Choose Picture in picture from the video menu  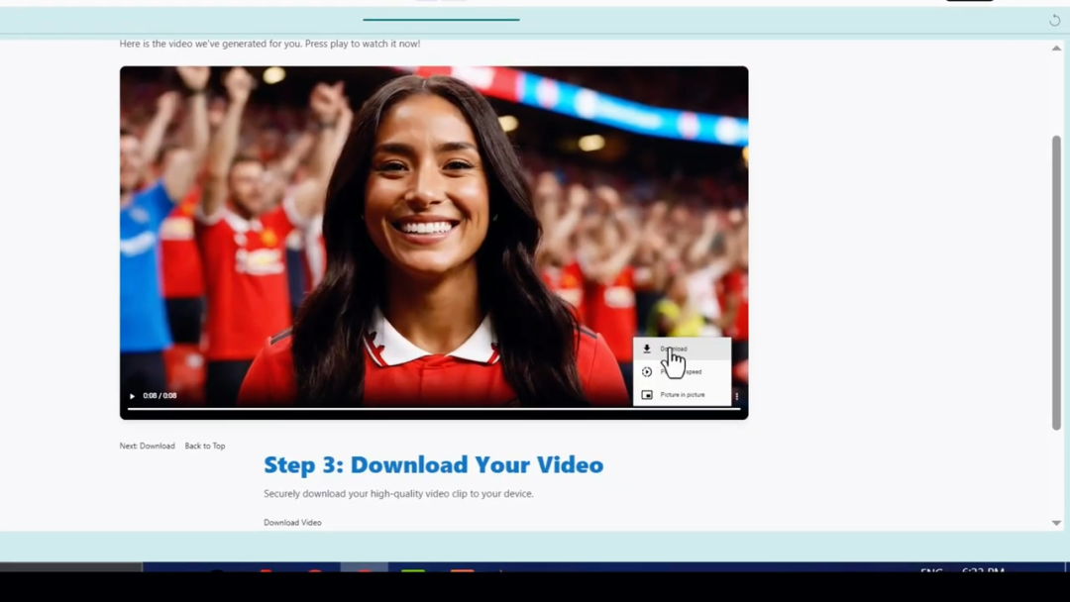coord(682,395)
